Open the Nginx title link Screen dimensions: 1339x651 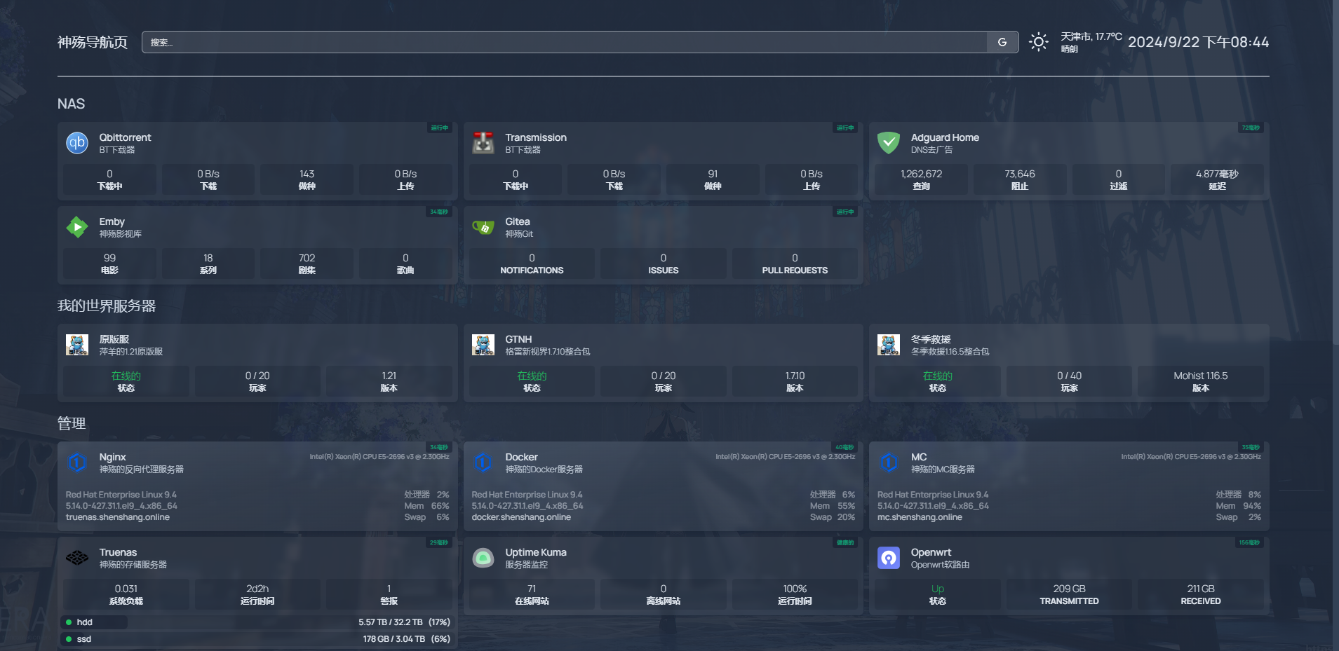pos(112,457)
